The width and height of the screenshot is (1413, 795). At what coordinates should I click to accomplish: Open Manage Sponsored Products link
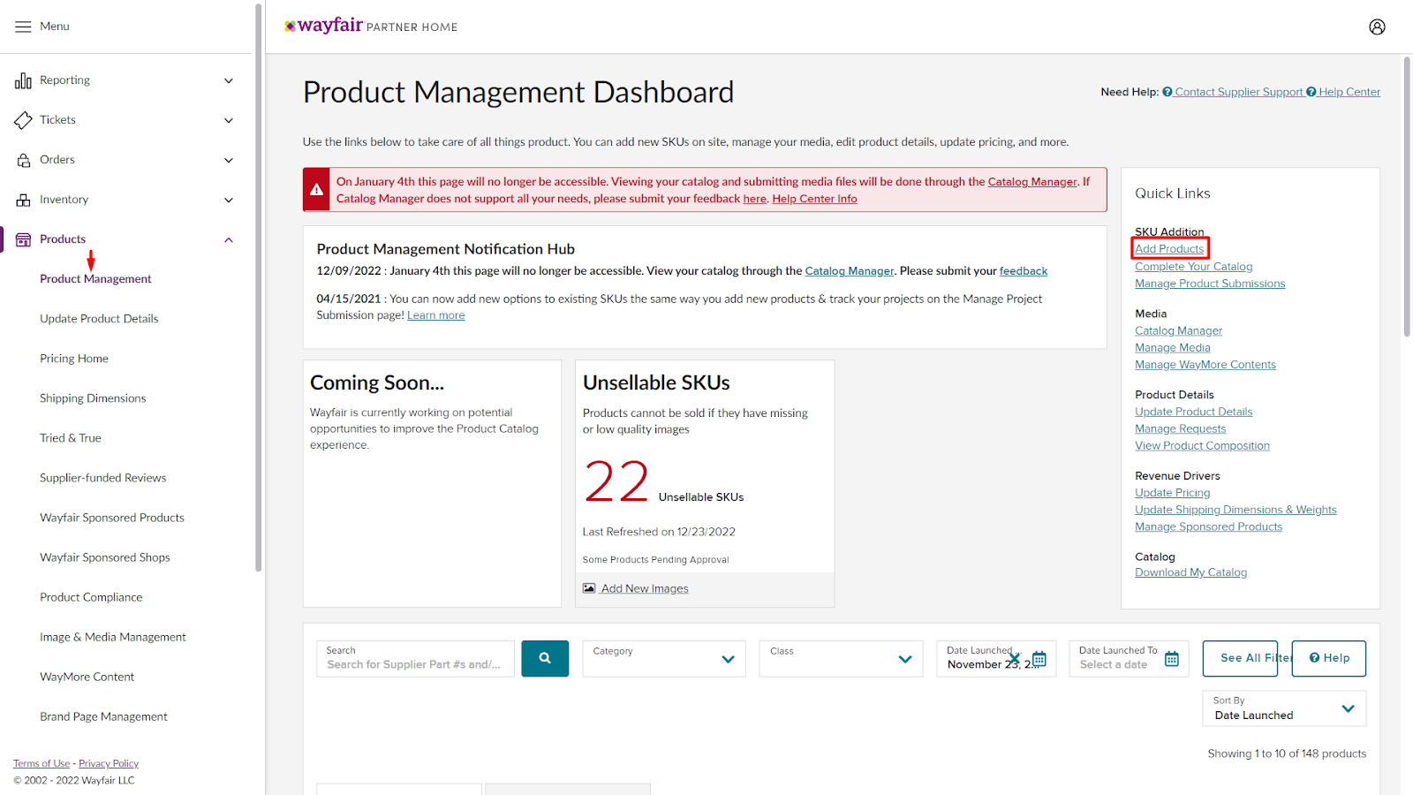point(1209,527)
